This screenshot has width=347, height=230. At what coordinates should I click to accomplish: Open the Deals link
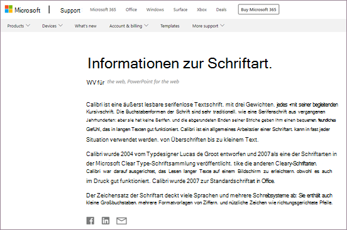221,9
